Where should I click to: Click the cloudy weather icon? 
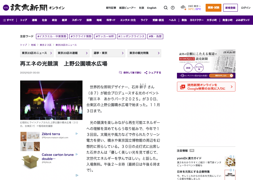(x=183, y=7)
